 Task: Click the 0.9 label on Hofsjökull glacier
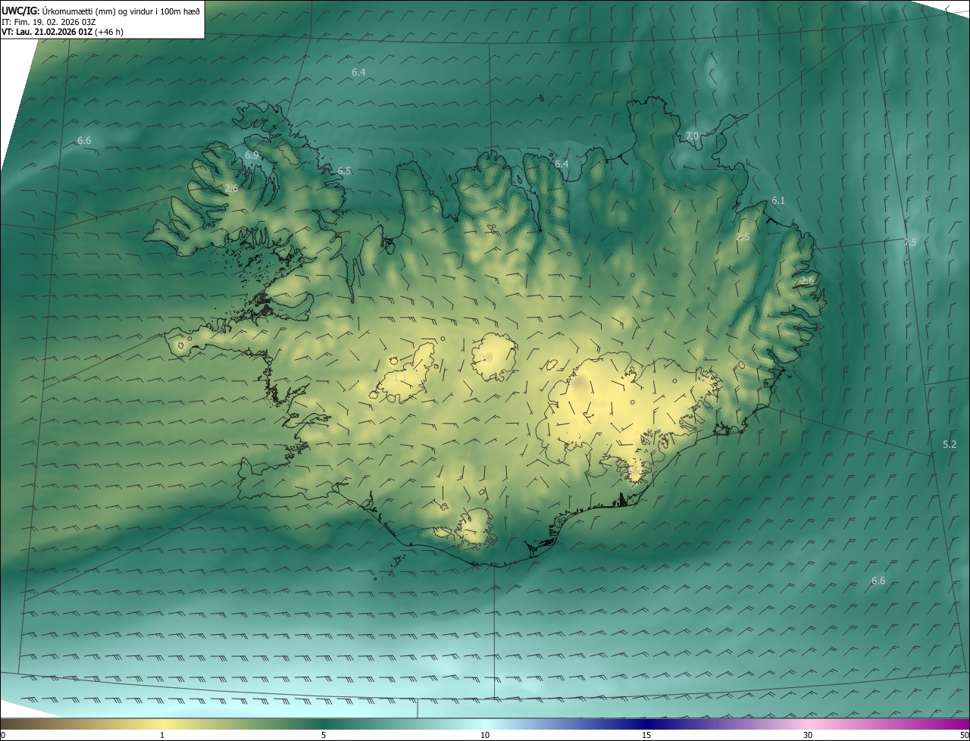click(486, 358)
